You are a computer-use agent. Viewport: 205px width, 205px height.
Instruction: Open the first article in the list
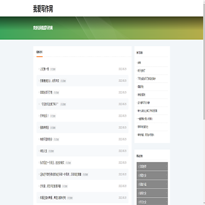pyautogui.click(x=44, y=69)
